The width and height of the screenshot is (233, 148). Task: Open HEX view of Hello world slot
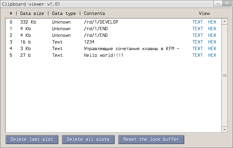click(212, 55)
